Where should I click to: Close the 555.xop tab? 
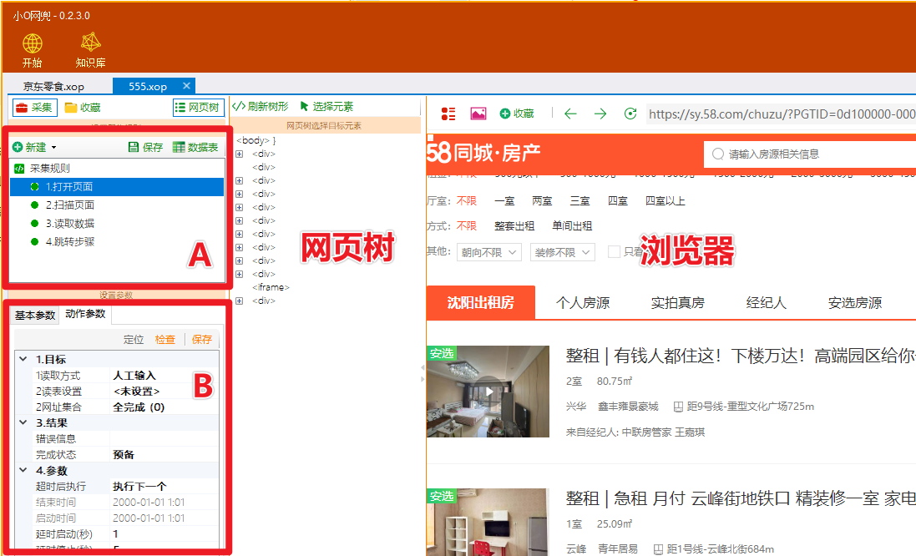pyautogui.click(x=186, y=86)
